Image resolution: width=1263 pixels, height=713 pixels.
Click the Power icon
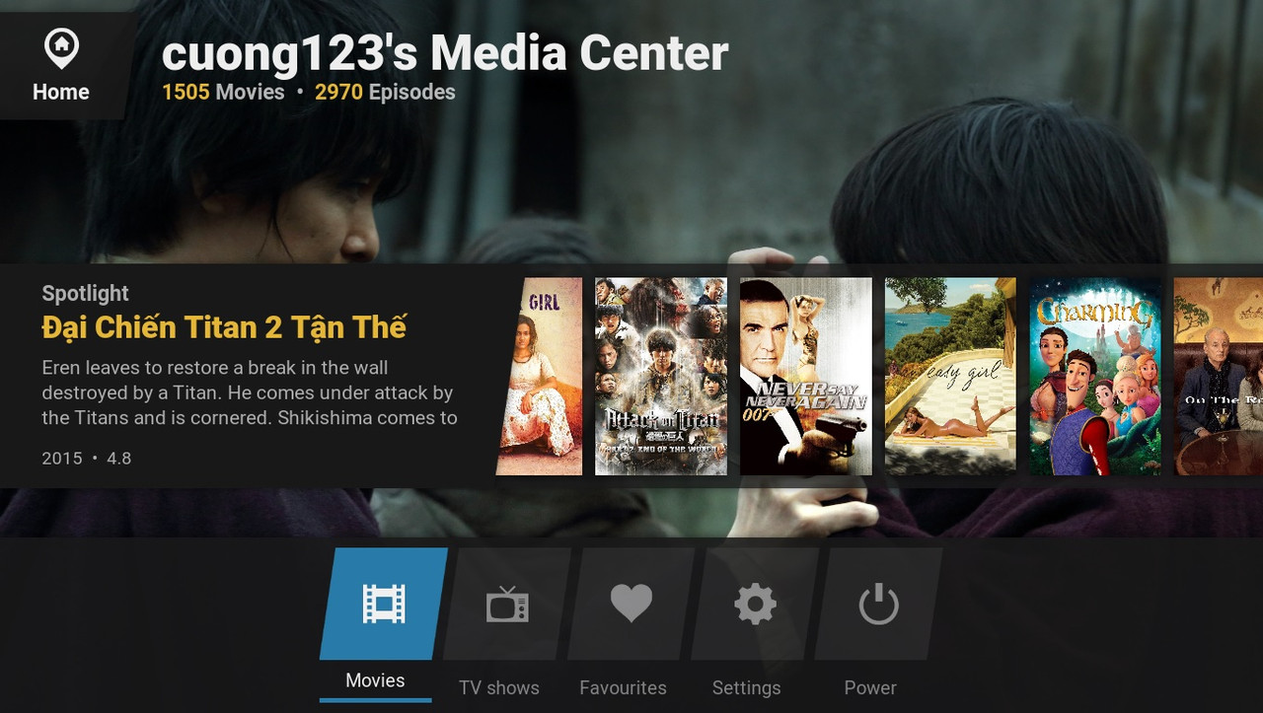(878, 604)
